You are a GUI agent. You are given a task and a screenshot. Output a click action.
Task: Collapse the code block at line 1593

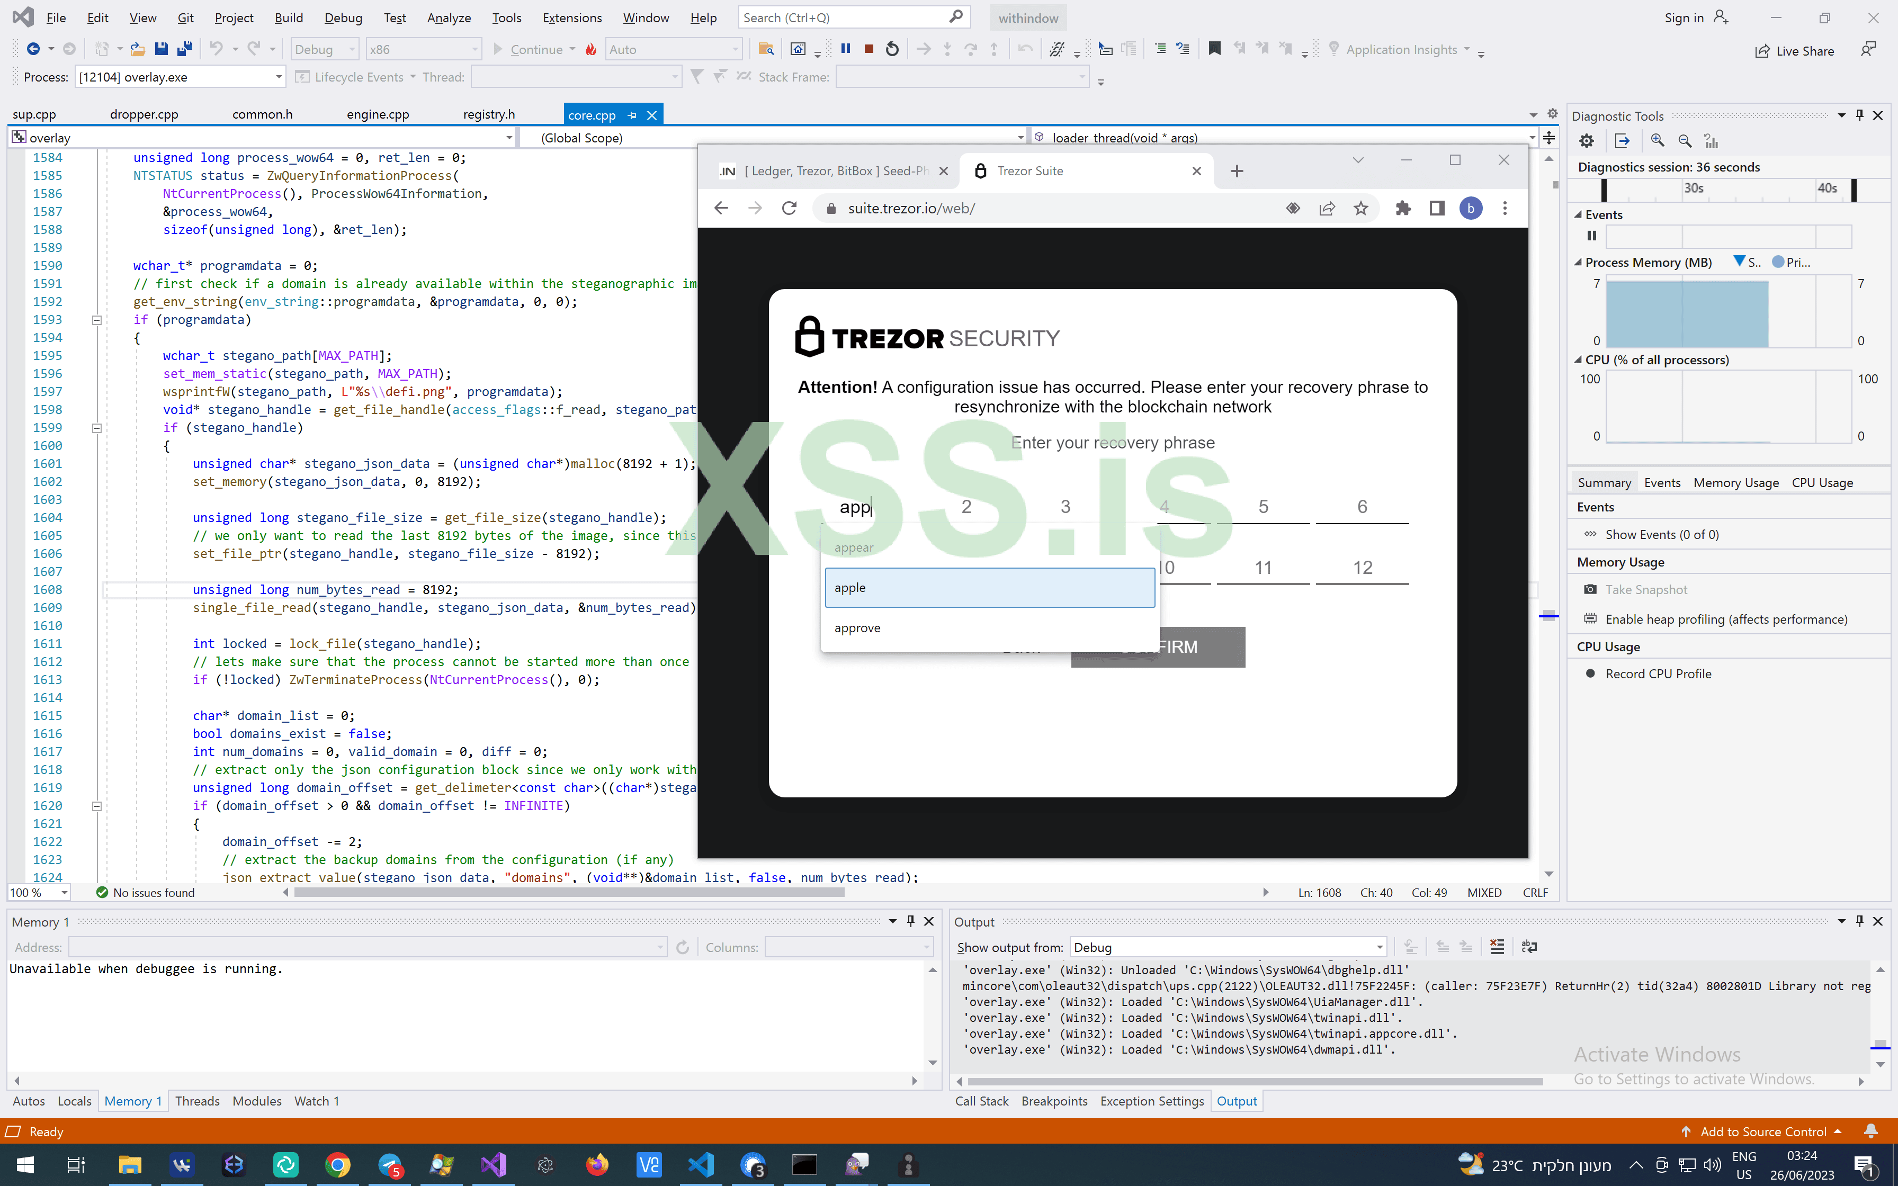click(x=97, y=320)
